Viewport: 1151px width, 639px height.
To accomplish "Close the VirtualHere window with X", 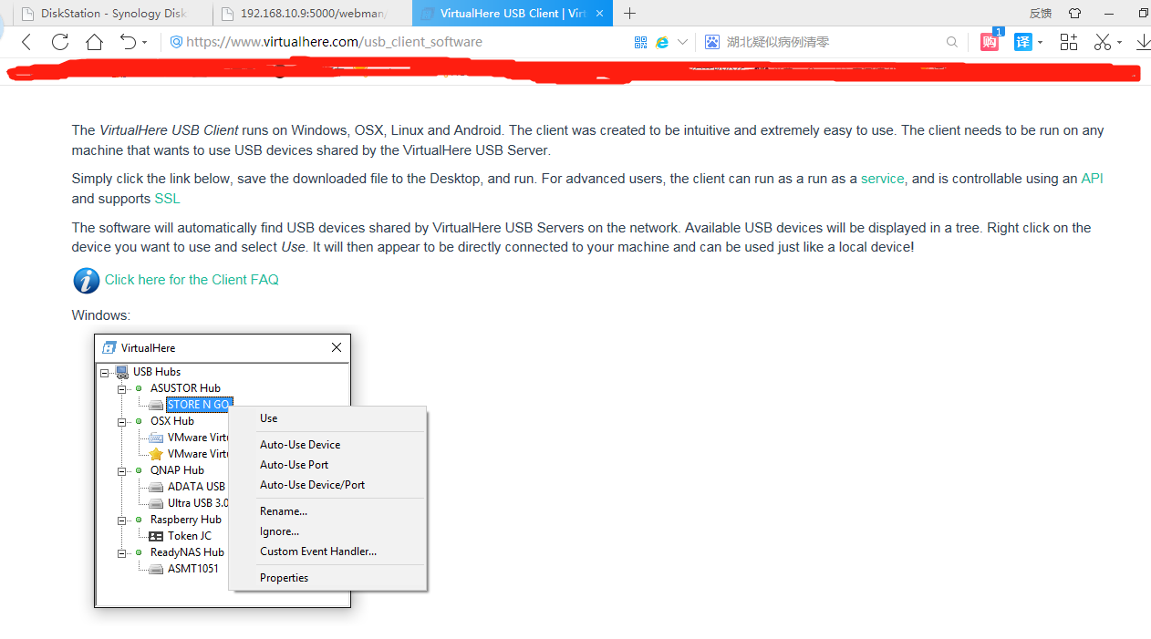I will tap(337, 347).
